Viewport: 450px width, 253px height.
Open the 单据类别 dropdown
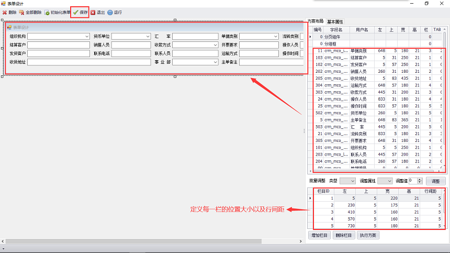tap(276, 37)
